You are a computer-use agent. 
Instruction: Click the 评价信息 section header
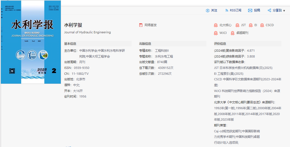(x=220, y=44)
